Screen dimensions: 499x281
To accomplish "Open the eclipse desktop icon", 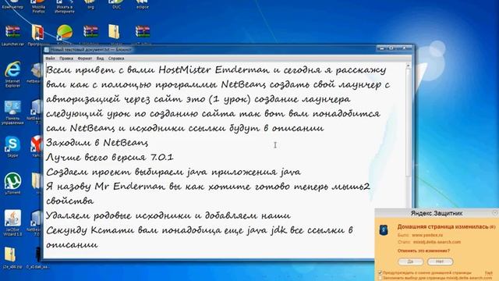I will [x=142, y=5].
